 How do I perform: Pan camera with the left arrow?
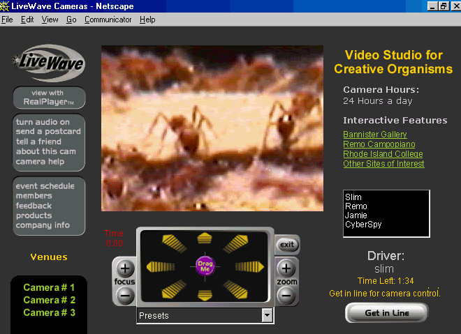pyautogui.click(x=160, y=266)
